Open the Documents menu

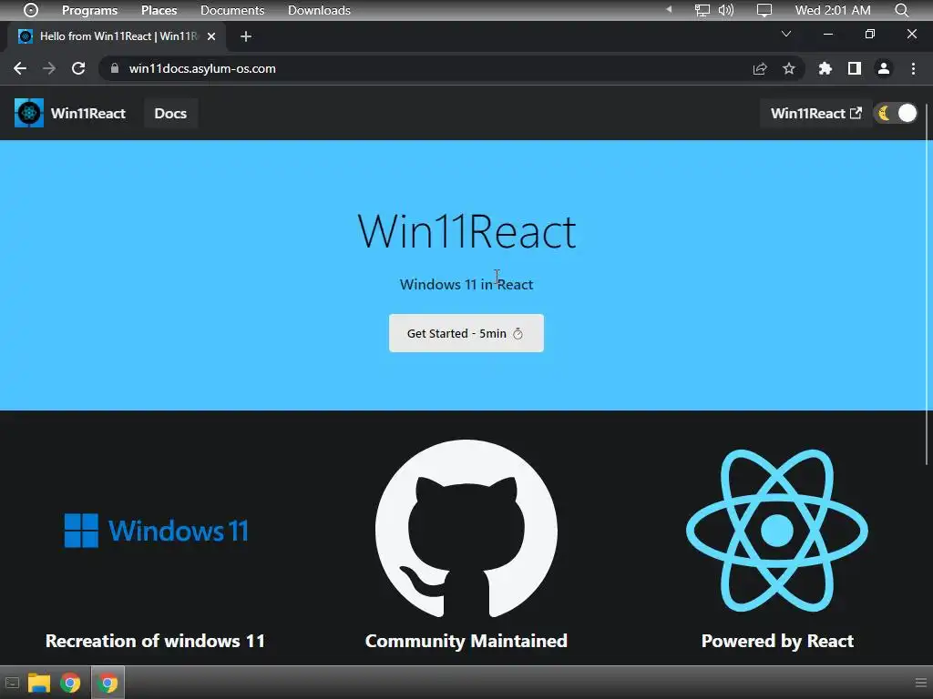click(232, 10)
